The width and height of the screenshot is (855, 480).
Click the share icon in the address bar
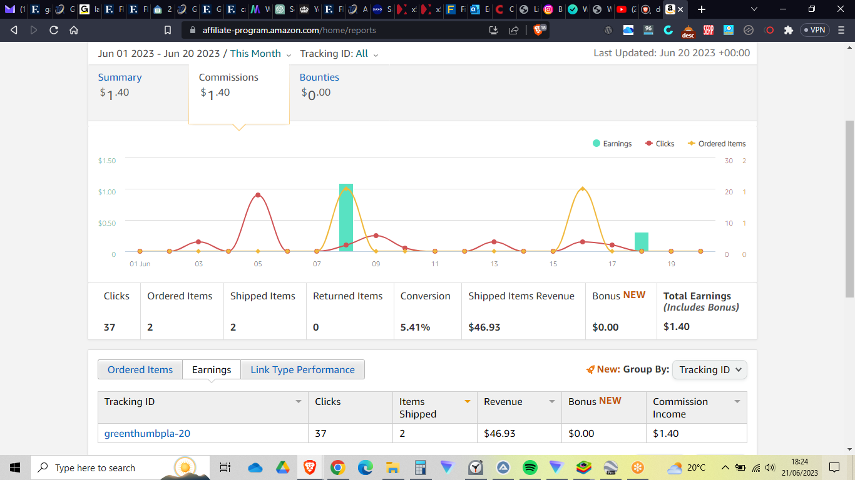514,30
